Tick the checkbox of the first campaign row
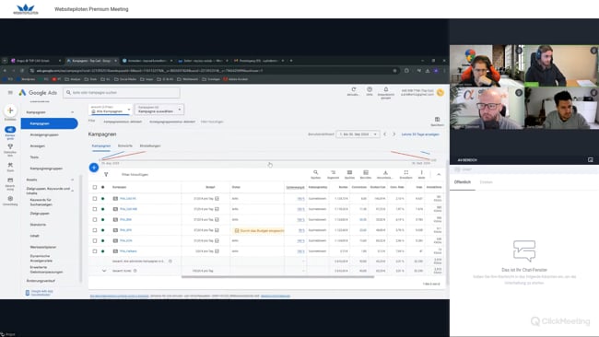 click(x=95, y=199)
